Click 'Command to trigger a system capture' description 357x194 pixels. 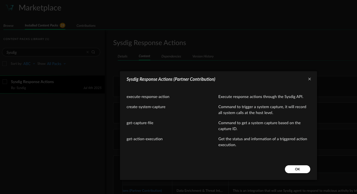262,110
